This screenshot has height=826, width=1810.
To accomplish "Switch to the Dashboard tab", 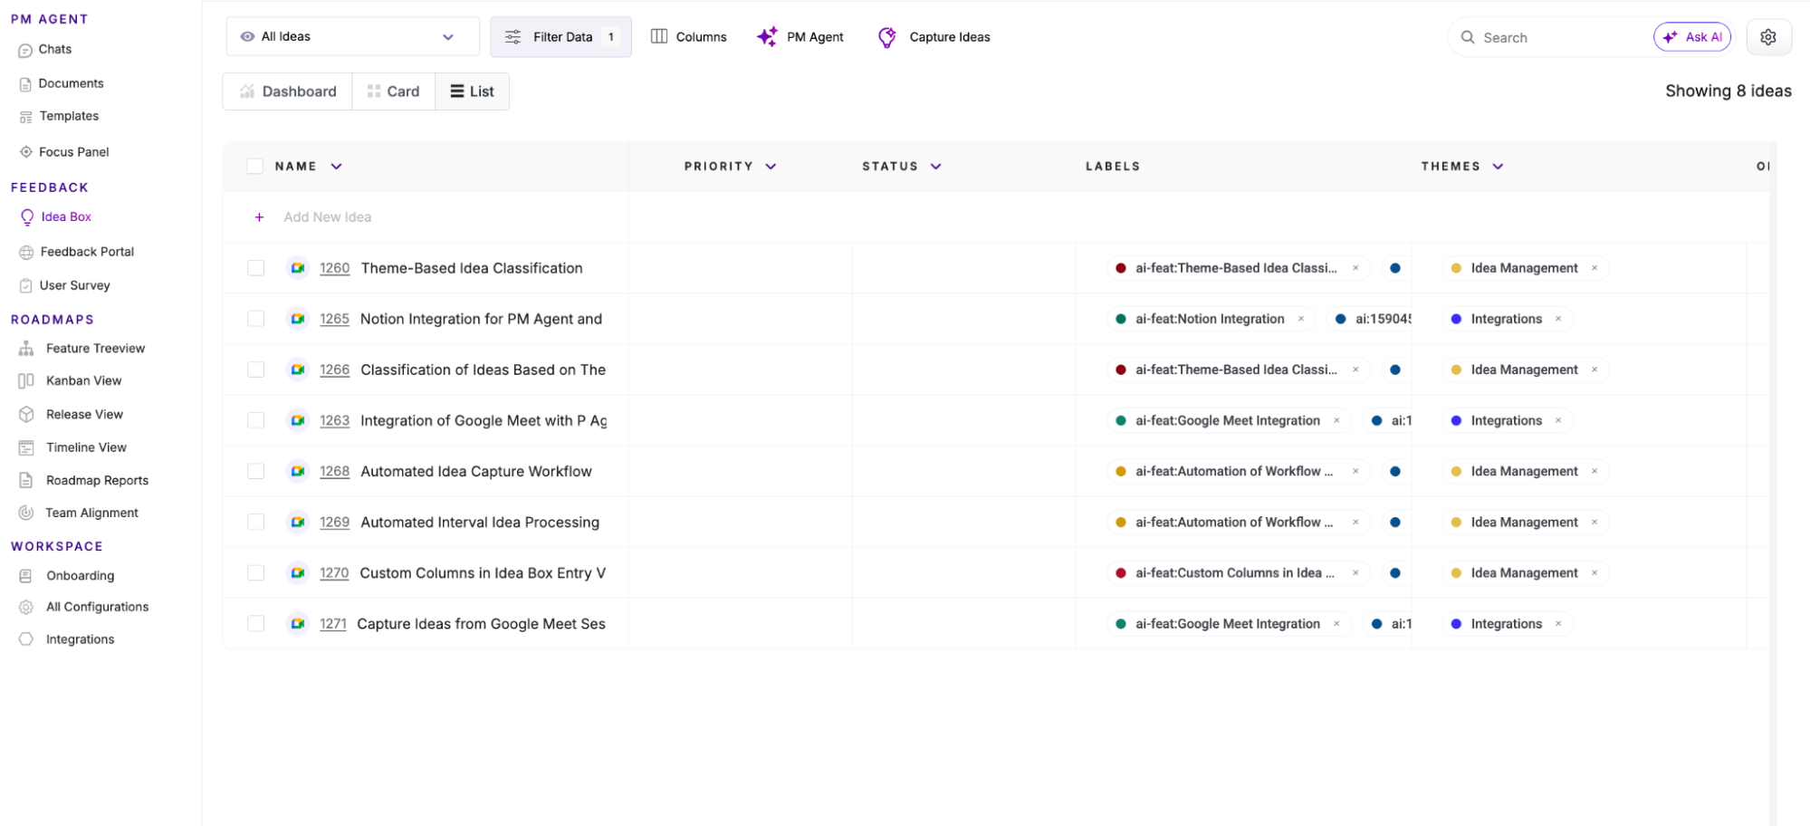I will tap(288, 91).
